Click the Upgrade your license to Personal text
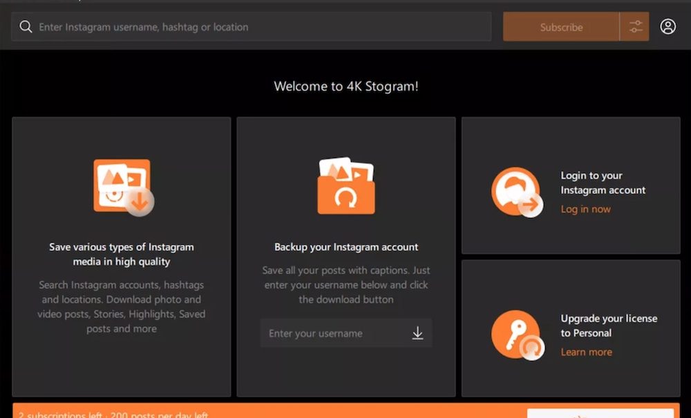 tap(609, 326)
